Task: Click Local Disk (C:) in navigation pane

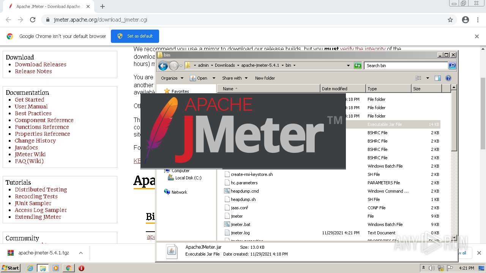Action: click(x=185, y=178)
